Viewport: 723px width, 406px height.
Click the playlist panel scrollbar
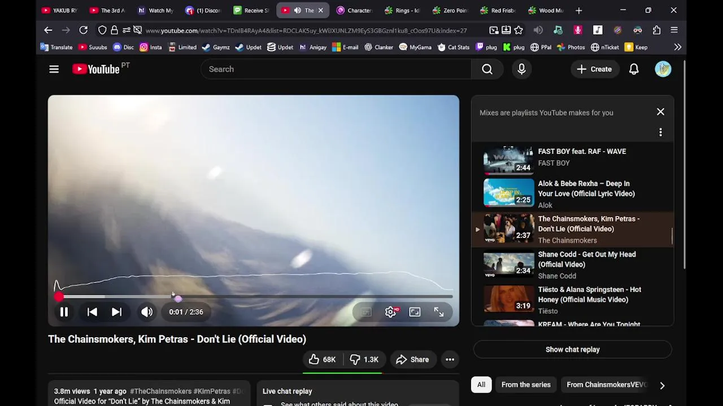(672, 237)
